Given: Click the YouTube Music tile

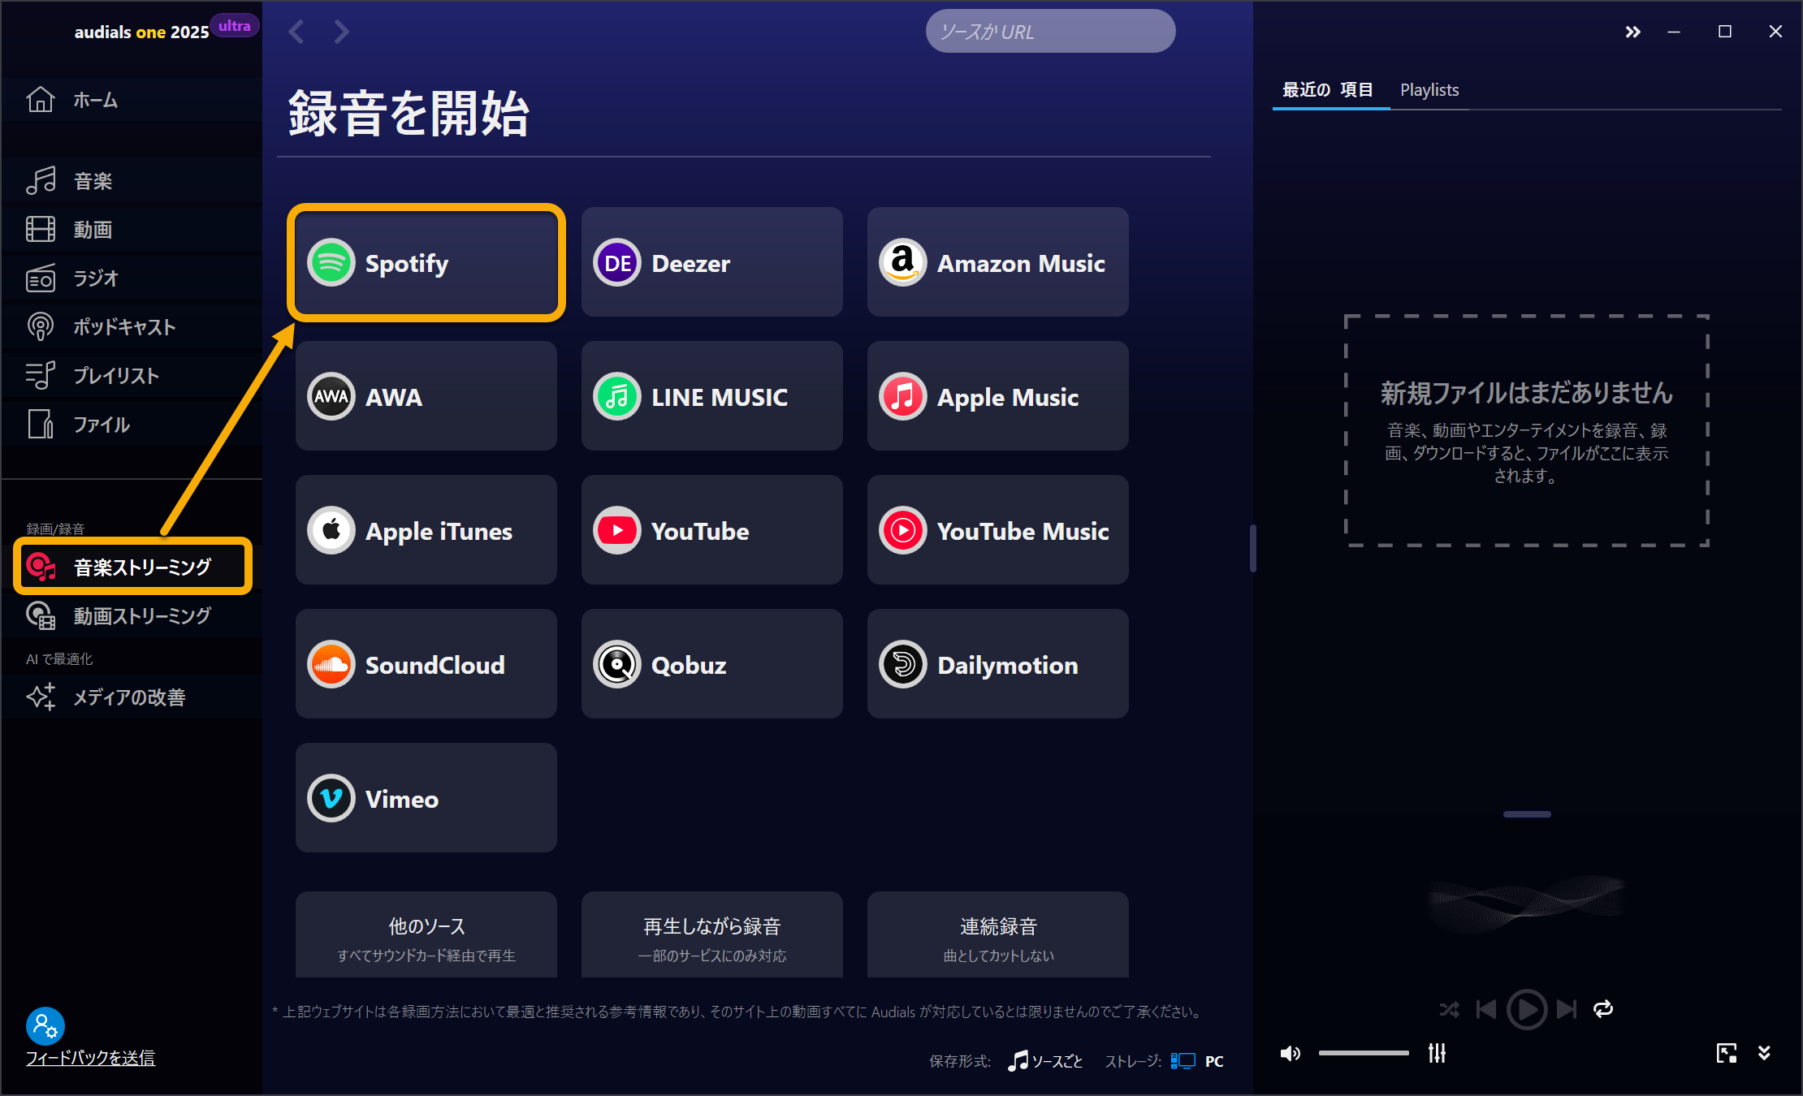Looking at the screenshot, I should (x=998, y=530).
